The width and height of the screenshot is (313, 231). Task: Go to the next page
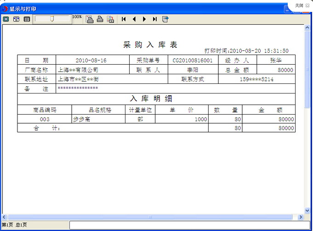[x=144, y=19]
